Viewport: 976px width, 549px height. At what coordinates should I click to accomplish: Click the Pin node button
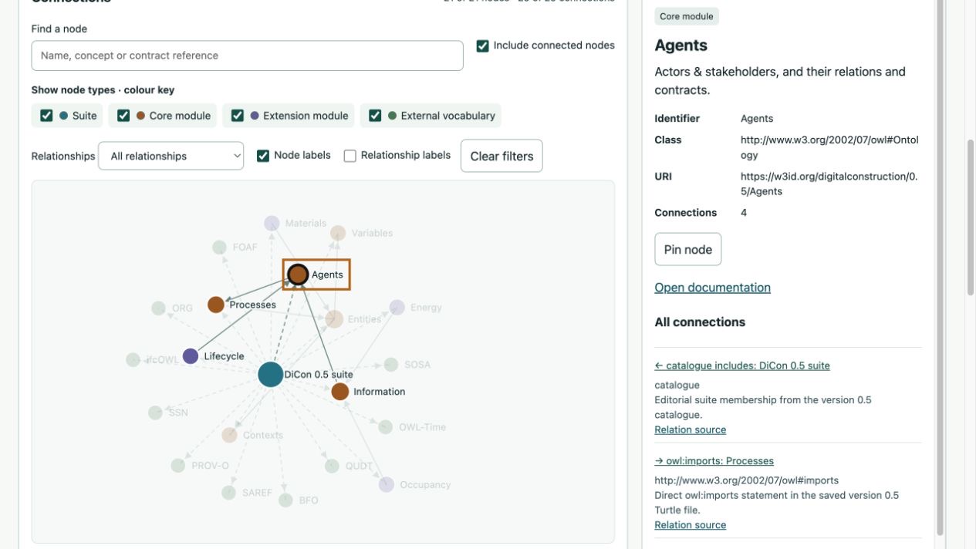(x=688, y=250)
